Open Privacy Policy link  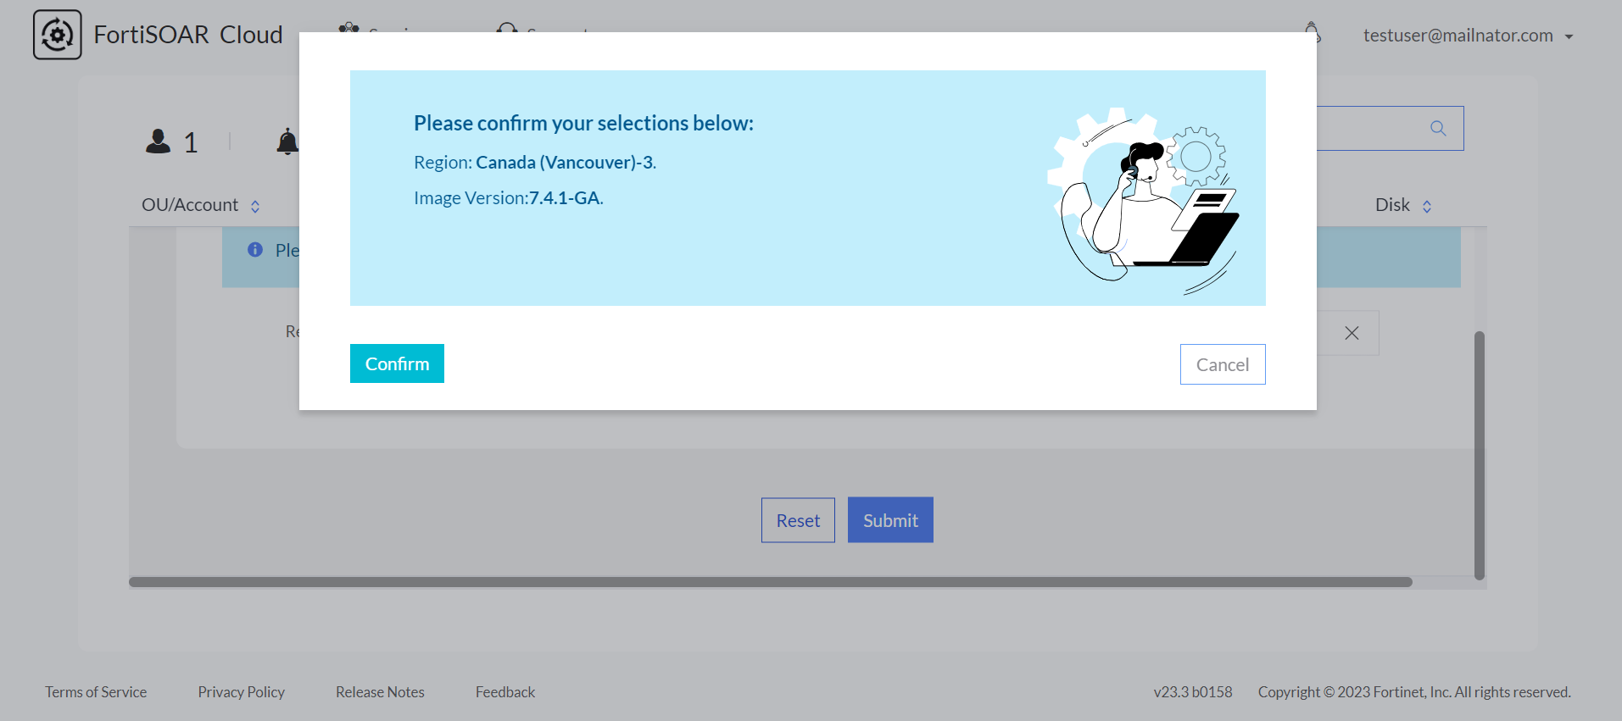[241, 692]
